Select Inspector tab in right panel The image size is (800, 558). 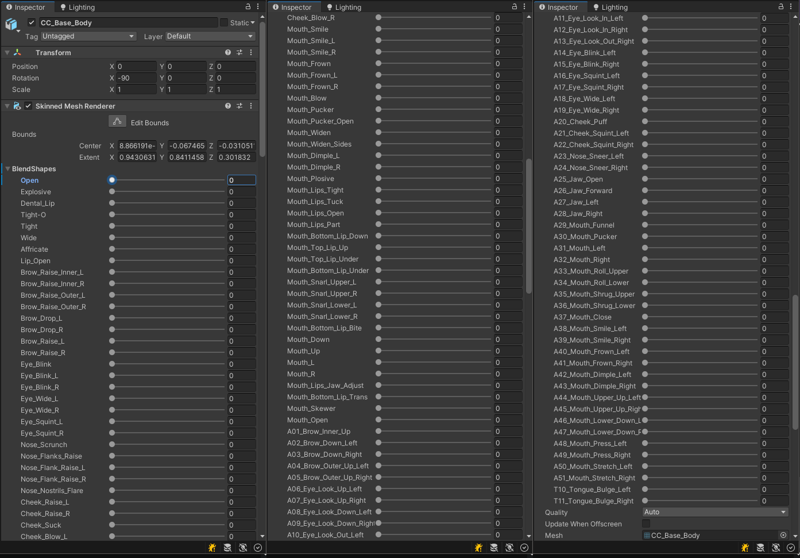point(558,7)
